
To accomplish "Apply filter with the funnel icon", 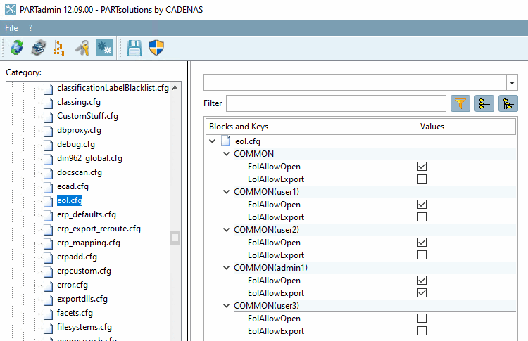I will tap(460, 103).
